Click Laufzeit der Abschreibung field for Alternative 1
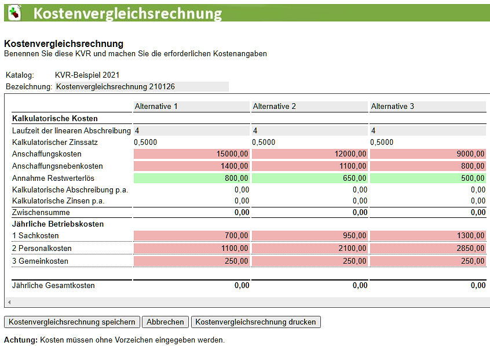The height and width of the screenshot is (346, 490). 192,131
